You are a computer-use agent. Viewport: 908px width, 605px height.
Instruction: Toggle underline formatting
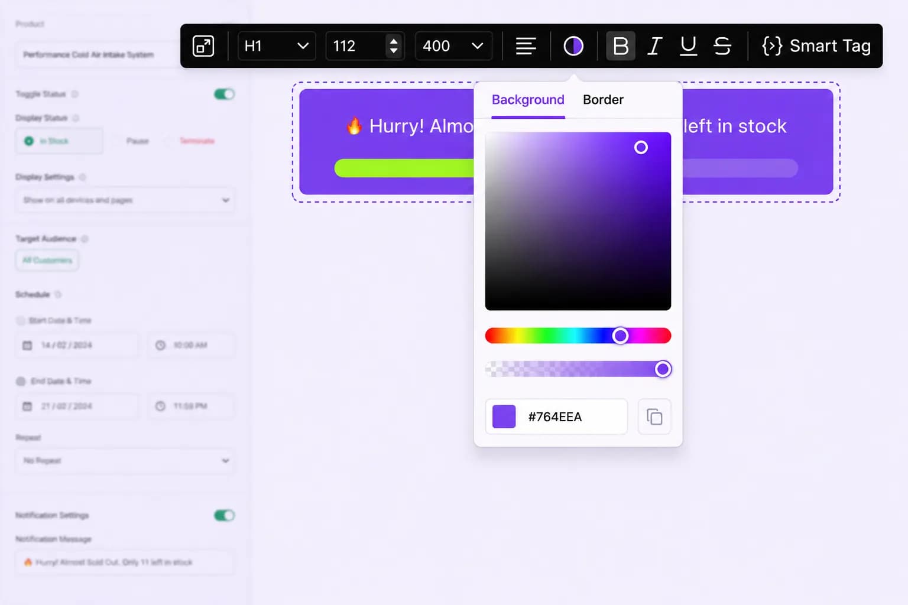688,46
